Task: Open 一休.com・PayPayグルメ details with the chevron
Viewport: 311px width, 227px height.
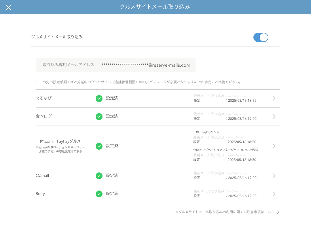Action: coord(274,146)
